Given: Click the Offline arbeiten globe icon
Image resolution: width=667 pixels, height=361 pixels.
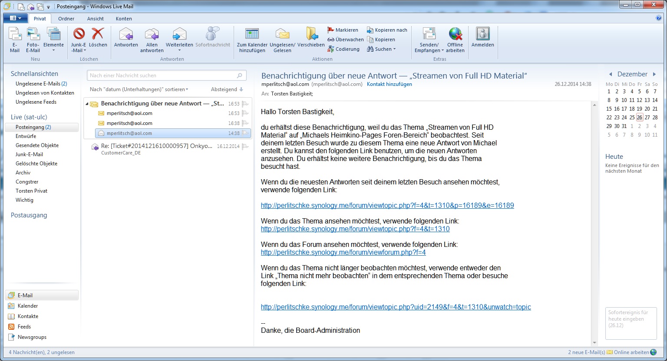Looking at the screenshot, I should [x=455, y=35].
